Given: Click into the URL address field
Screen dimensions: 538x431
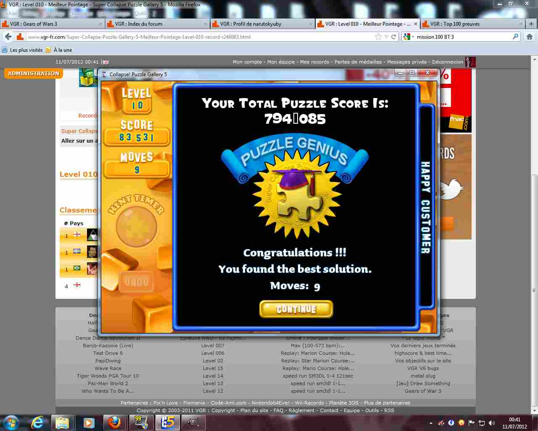Looking at the screenshot, I should 198,37.
